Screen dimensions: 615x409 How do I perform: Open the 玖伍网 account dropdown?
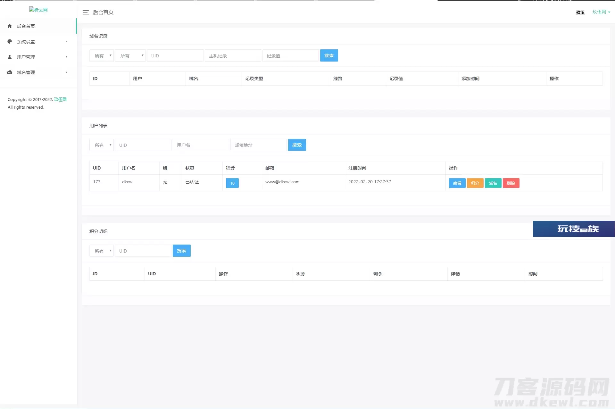pos(601,12)
